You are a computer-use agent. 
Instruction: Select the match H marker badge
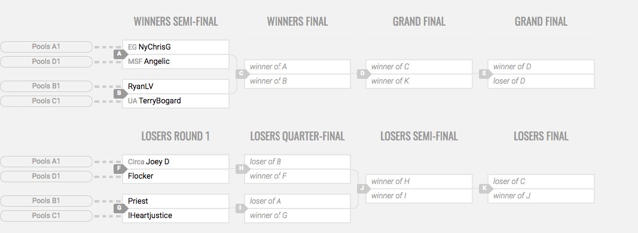tap(242, 168)
